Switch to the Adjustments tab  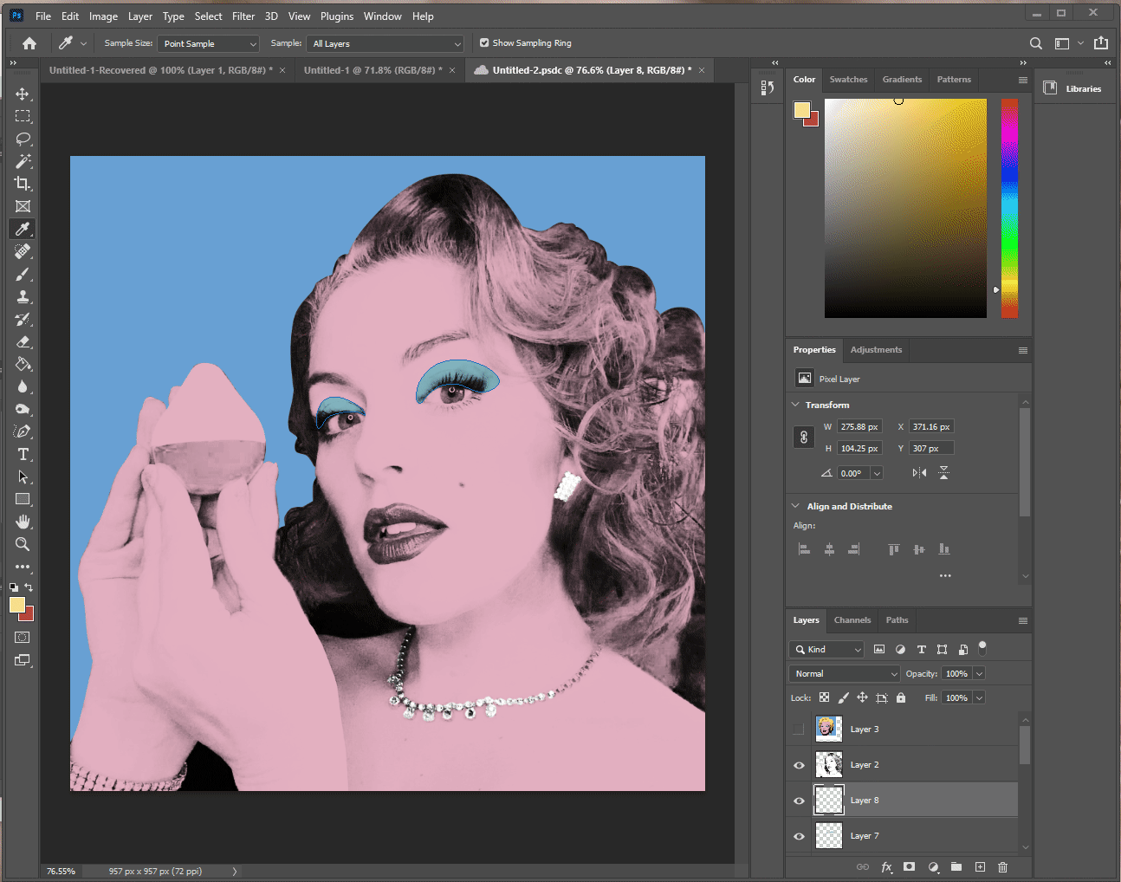876,350
